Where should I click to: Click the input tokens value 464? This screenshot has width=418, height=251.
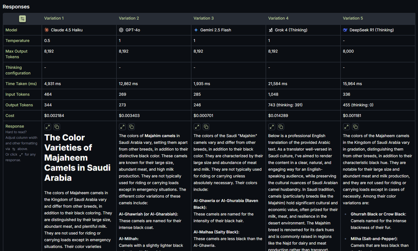[48, 94]
